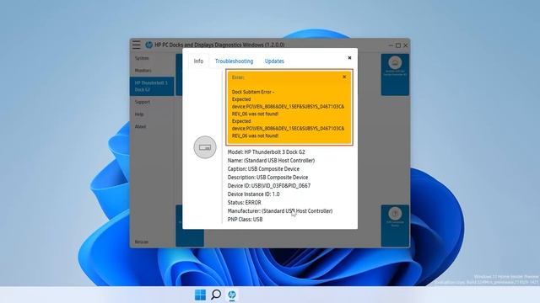
Task: Click the 'Status: ERROR' line
Action: tap(244, 203)
